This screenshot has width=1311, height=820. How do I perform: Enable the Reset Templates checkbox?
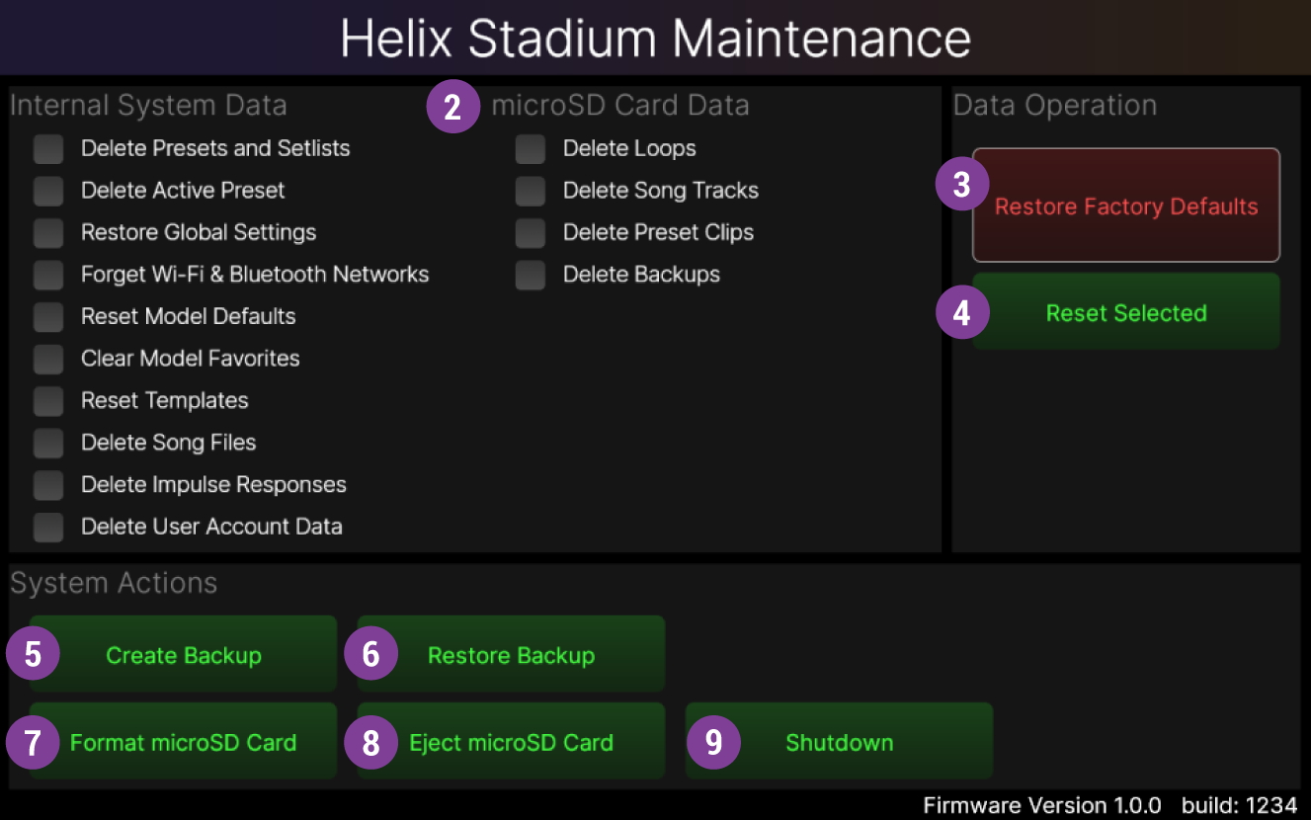click(x=48, y=401)
